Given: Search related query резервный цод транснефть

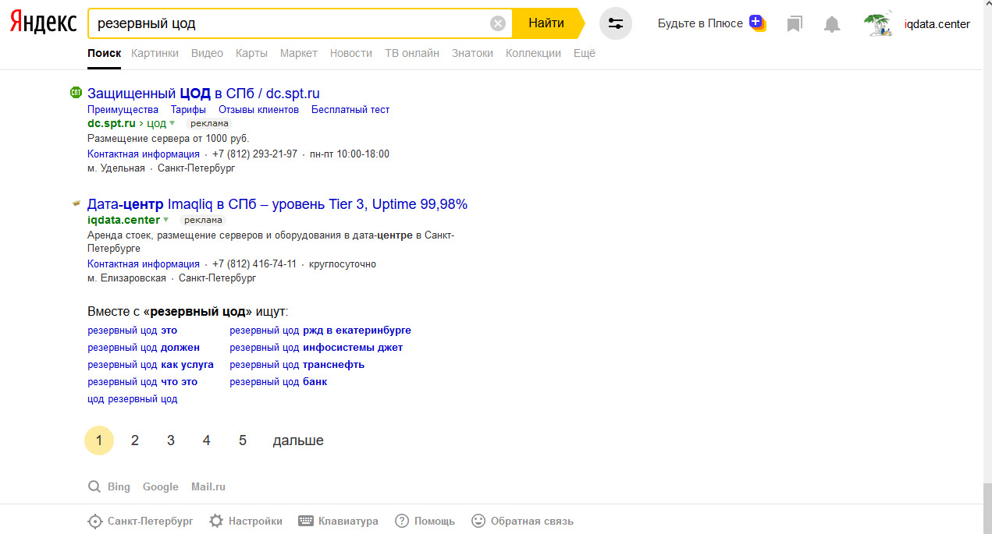Looking at the screenshot, I should 297,365.
